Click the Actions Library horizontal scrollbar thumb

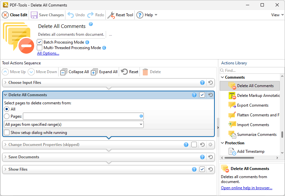point(239,158)
